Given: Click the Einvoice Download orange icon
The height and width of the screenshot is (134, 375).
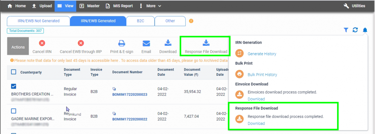Looking at the screenshot, I should tap(240, 94).
